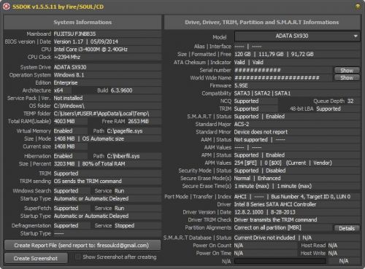The image size is (365, 269).
Task: Select BIOS version 1.17 value
Action: click(69, 42)
